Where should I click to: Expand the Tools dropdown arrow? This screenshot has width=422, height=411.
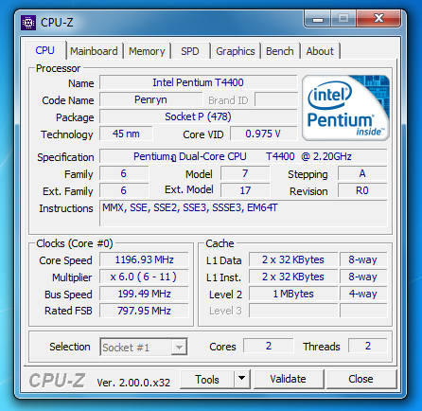242,379
